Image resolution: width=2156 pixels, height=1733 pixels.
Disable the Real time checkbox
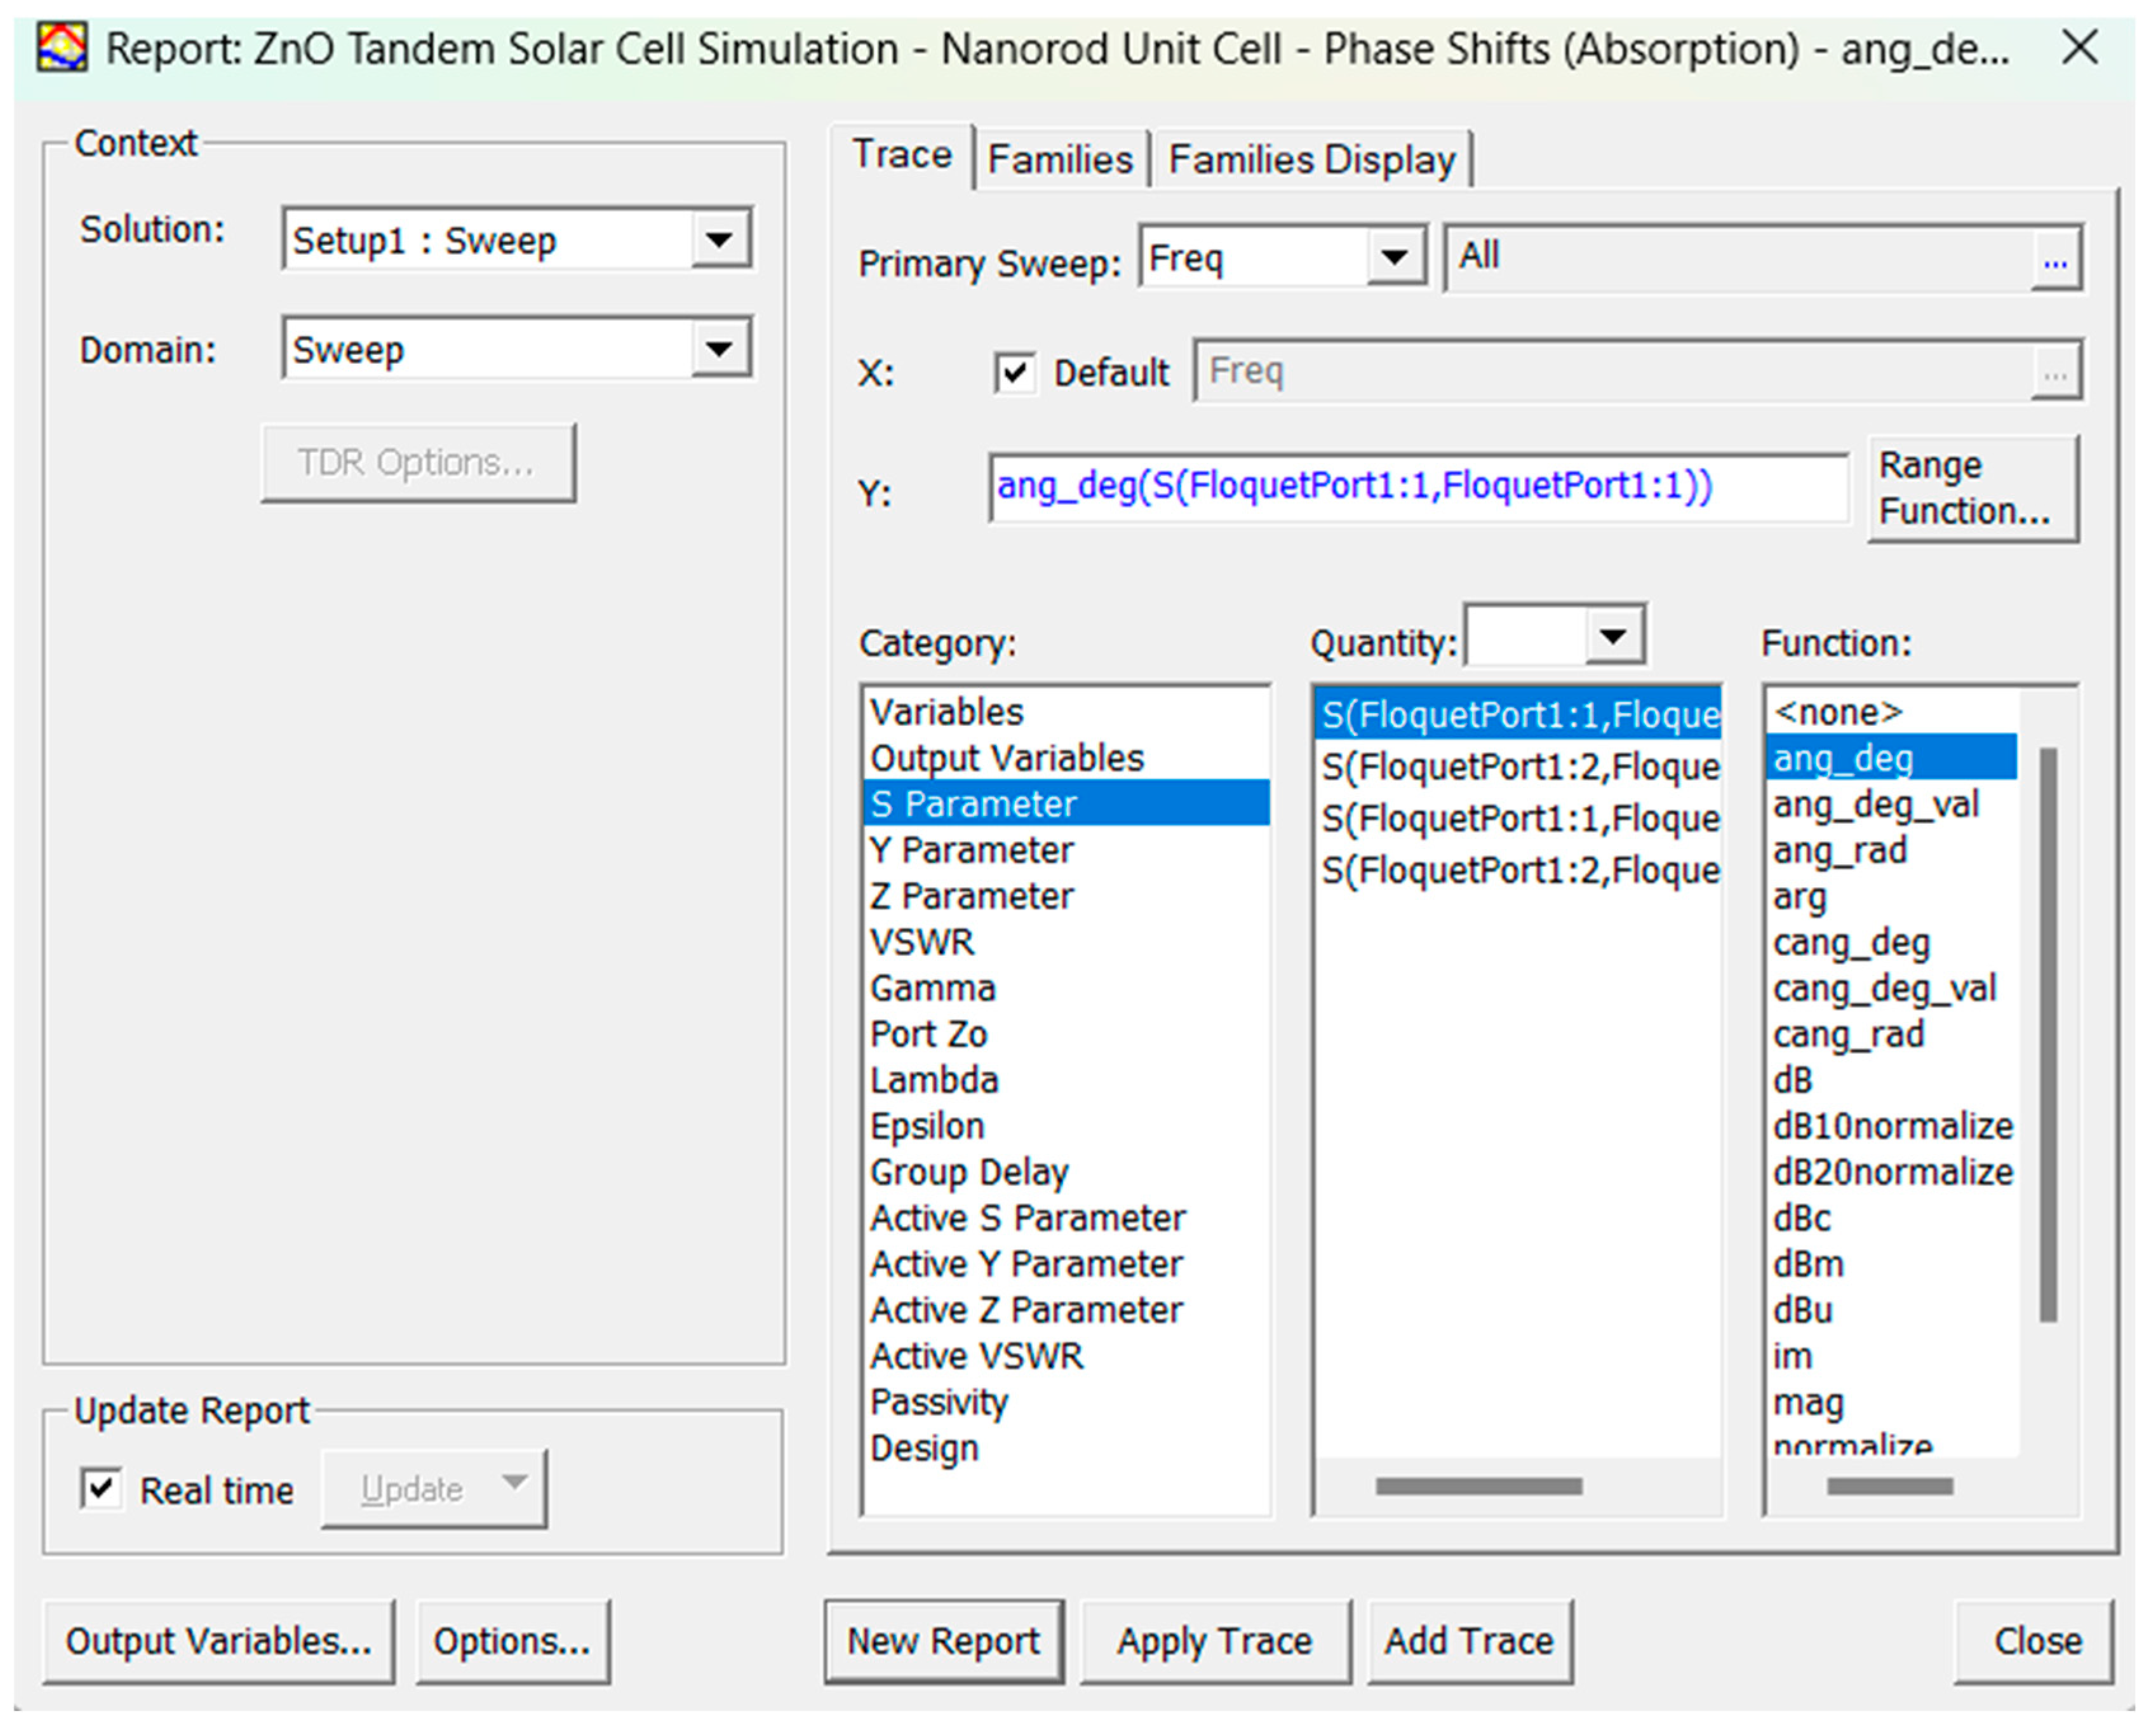(101, 1489)
